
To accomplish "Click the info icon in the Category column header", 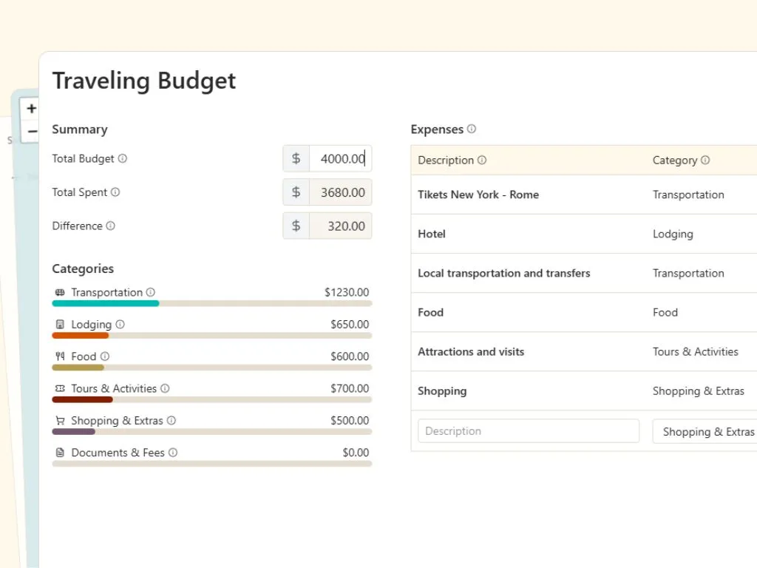I will click(x=706, y=160).
